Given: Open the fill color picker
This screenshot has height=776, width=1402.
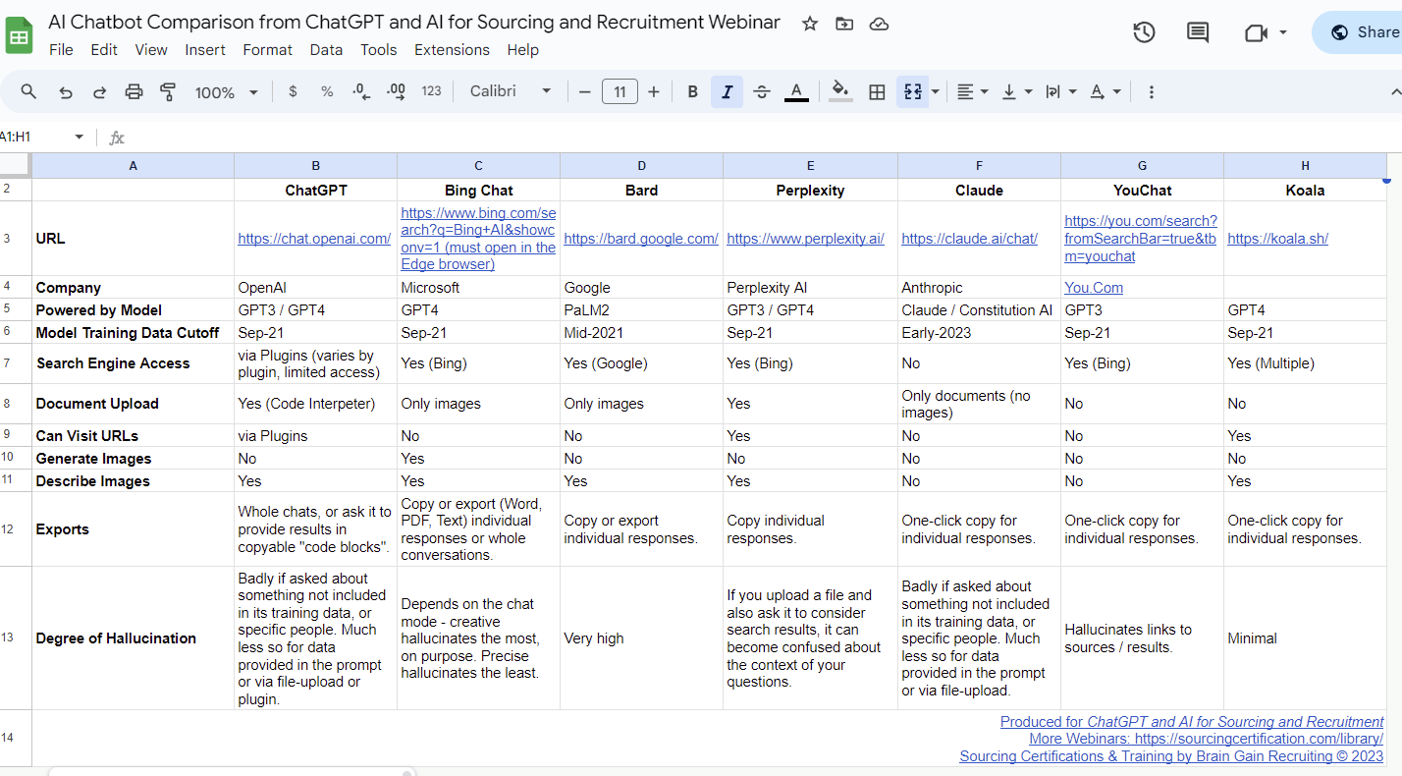Looking at the screenshot, I should click(x=840, y=91).
